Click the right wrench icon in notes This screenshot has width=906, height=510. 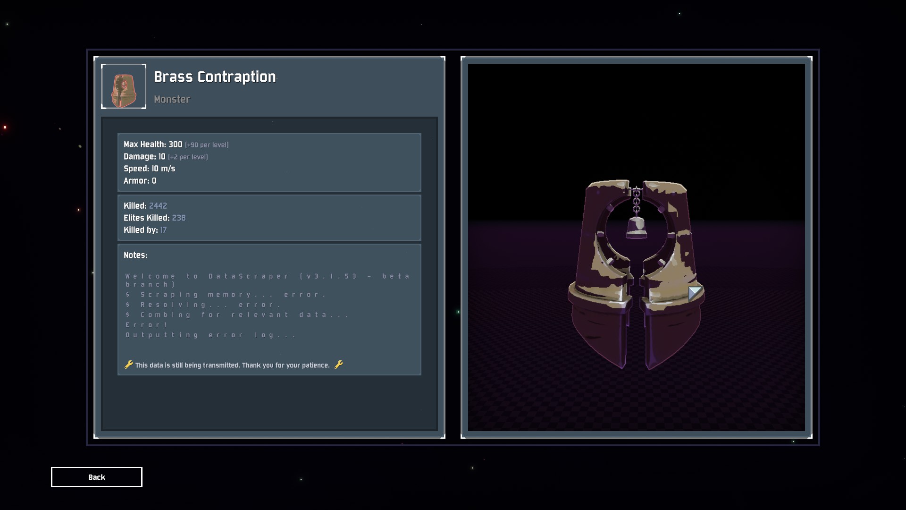[338, 365]
